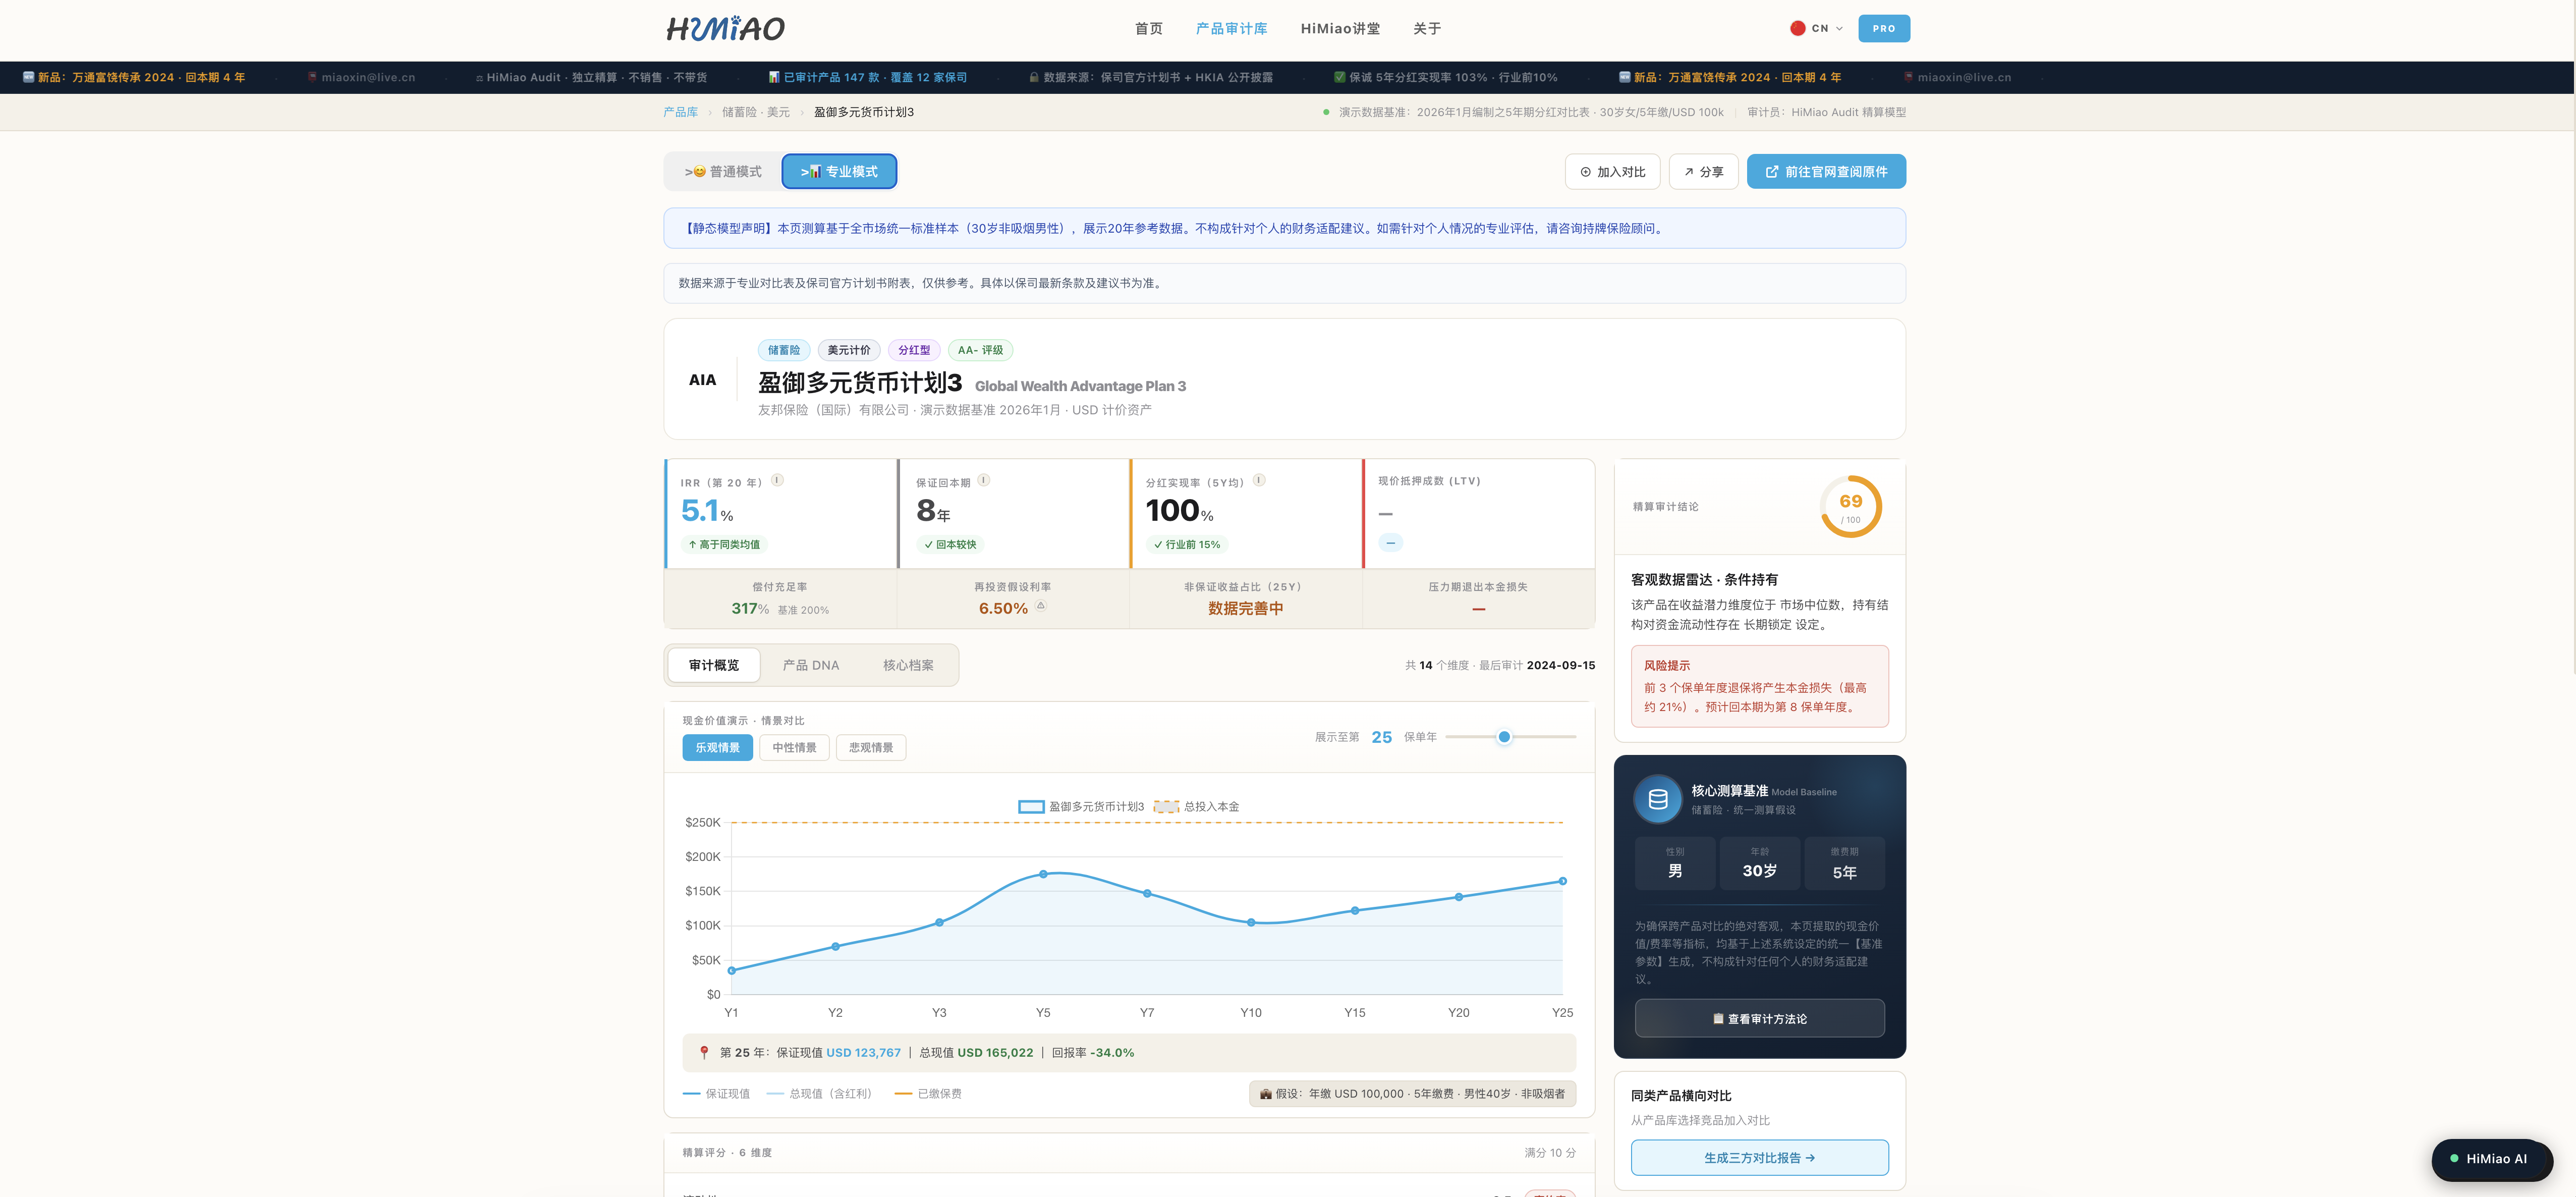Select the 乐观情景 scenario
Image resolution: width=2576 pixels, height=1197 pixels.
pyautogui.click(x=718, y=748)
